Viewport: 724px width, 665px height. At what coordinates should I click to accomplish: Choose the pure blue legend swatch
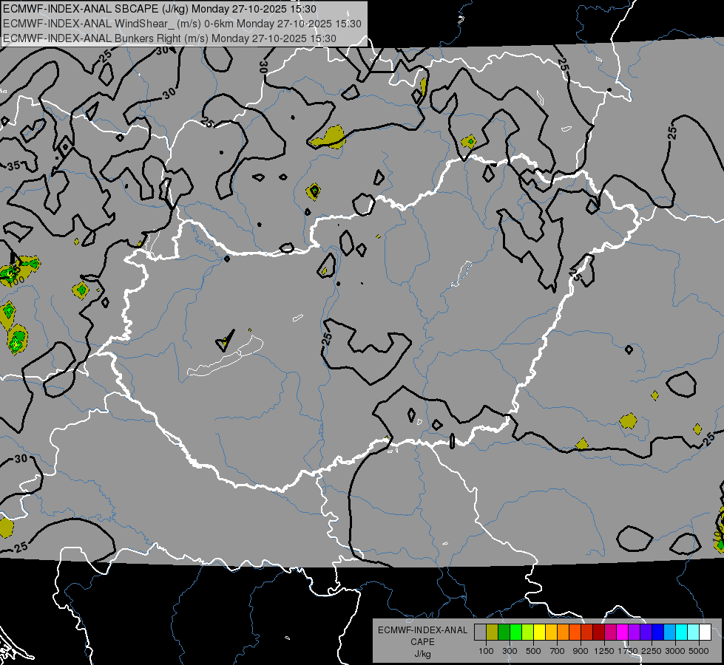[658, 632]
